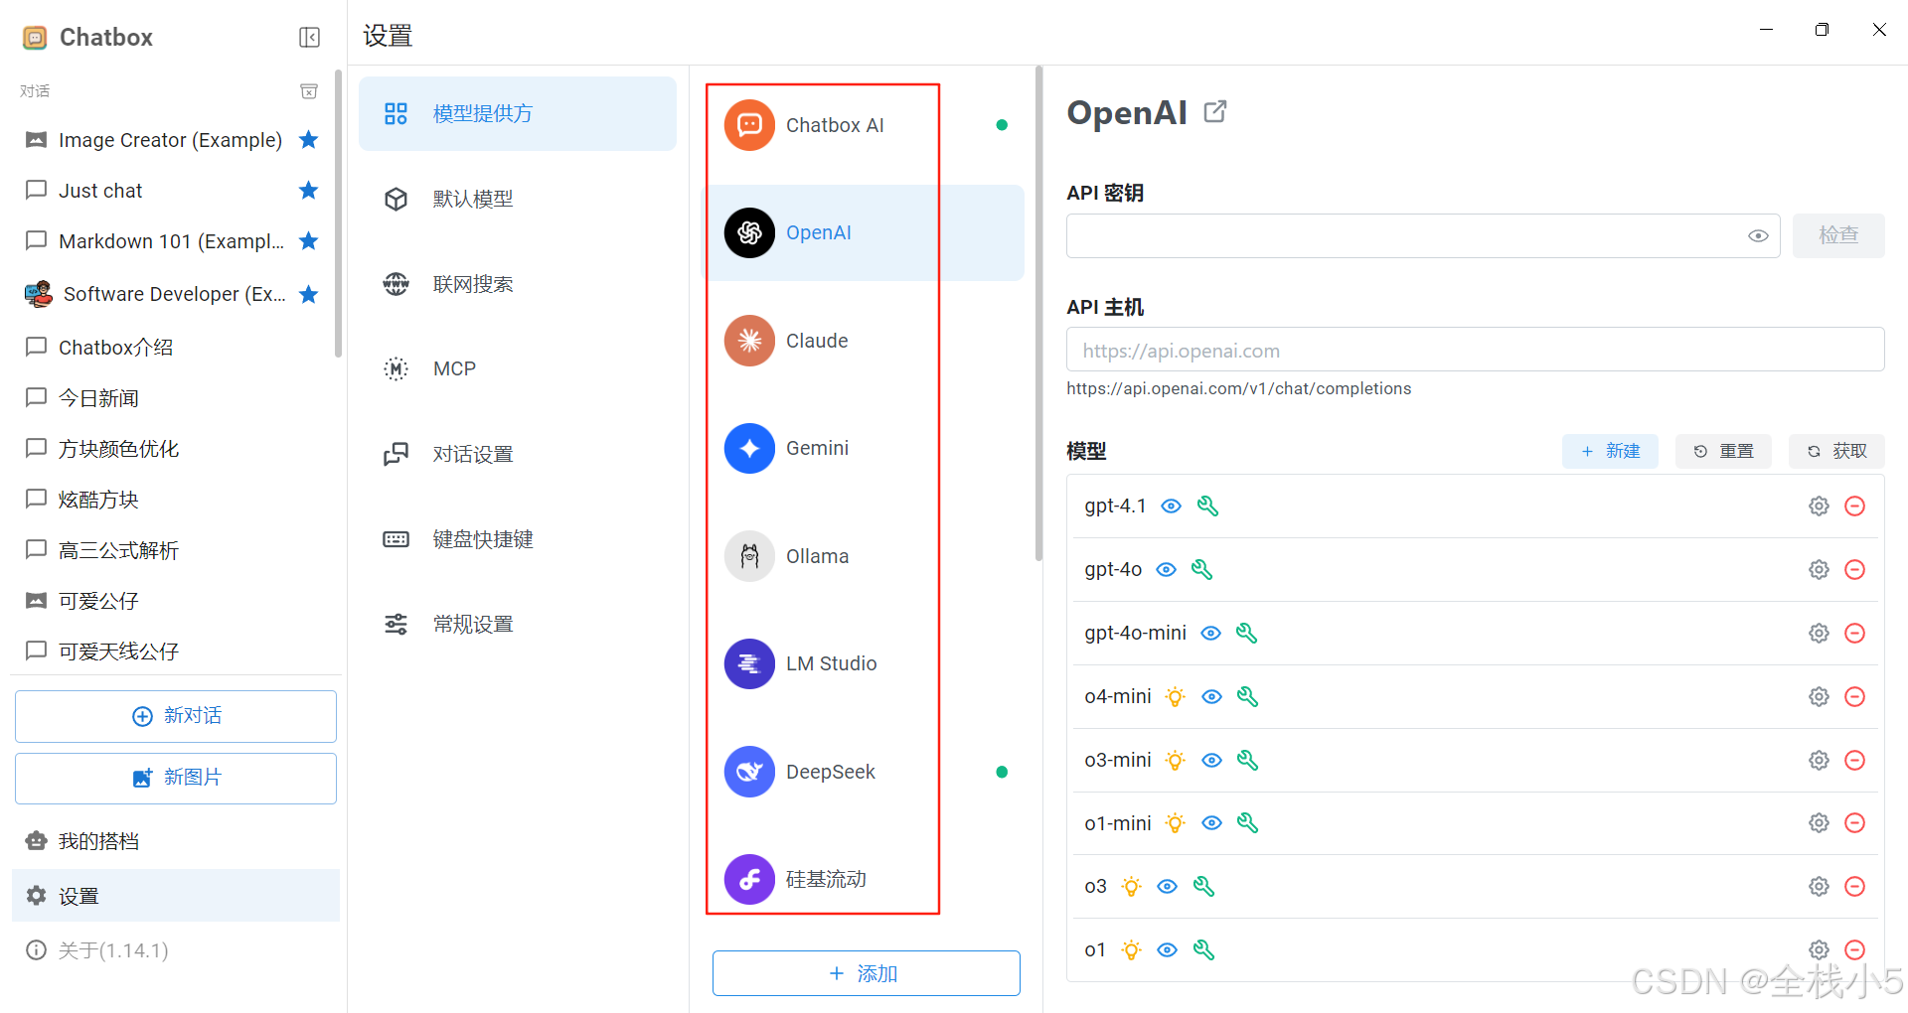Viewport: 1908px width, 1013px height.
Task: Open settings gear for o1-mini
Action: click(1819, 822)
